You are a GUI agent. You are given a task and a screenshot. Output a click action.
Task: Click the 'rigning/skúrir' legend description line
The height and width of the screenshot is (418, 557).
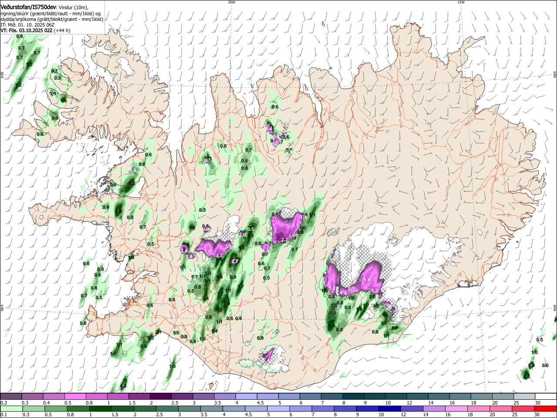[50, 13]
